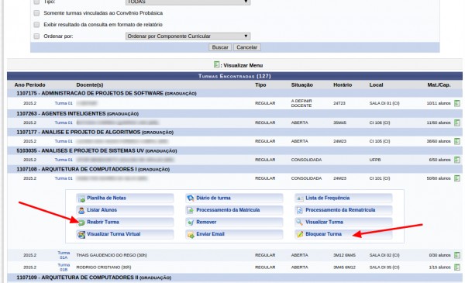Open Turma 01 link of Analises e Projeto de Sistemas
The width and height of the screenshot is (465, 283).
(x=64, y=160)
